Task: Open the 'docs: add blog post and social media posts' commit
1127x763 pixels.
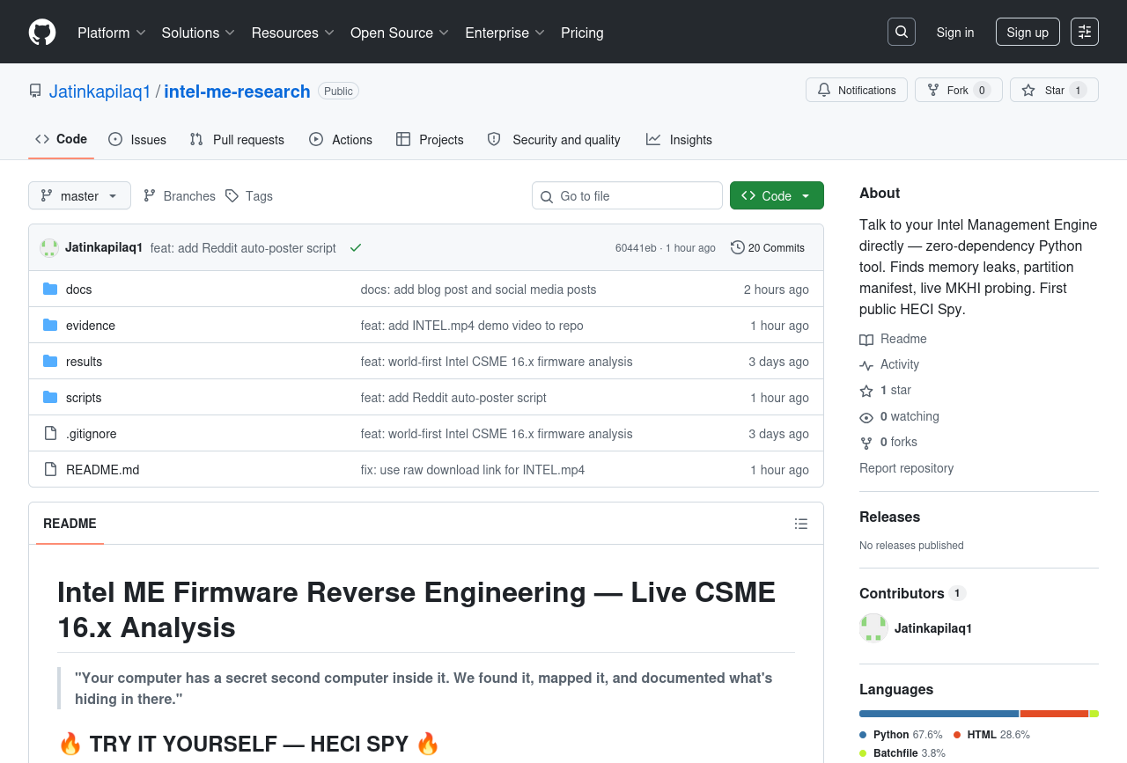Action: [x=478, y=290]
